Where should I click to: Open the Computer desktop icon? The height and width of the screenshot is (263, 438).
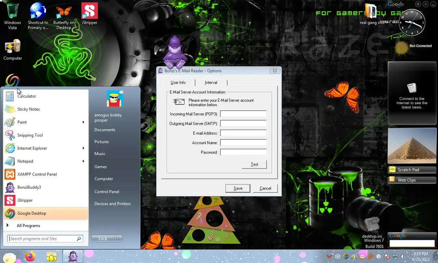pos(13,50)
